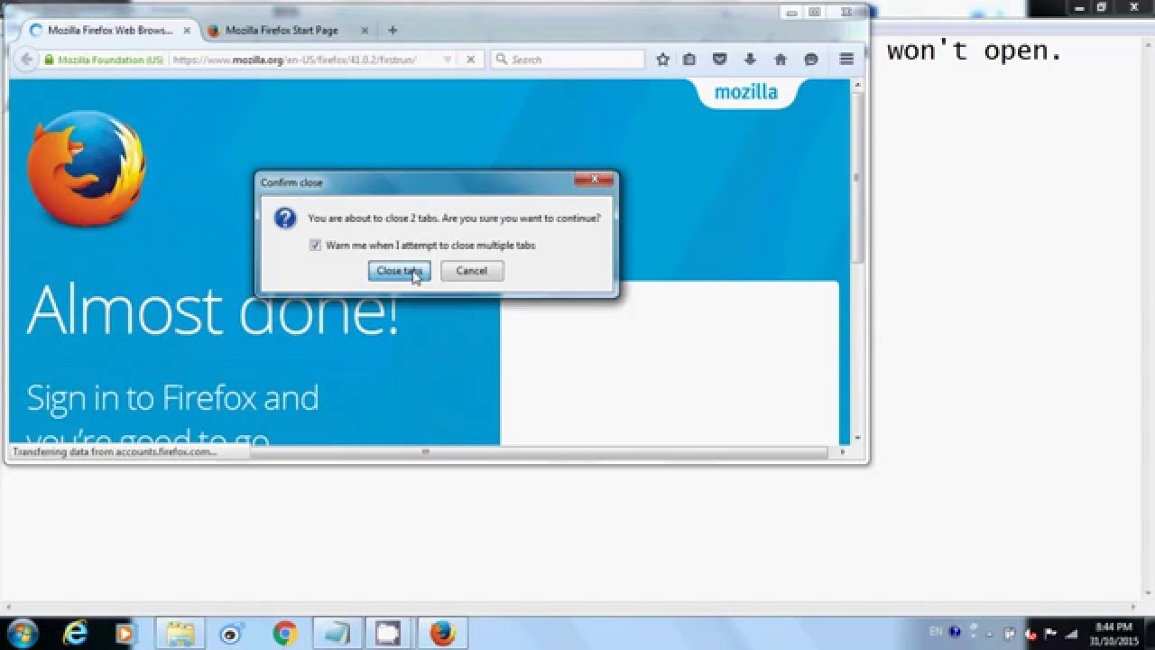The image size is (1155, 650).
Task: Open the white window app in taskbar
Action: point(388,634)
